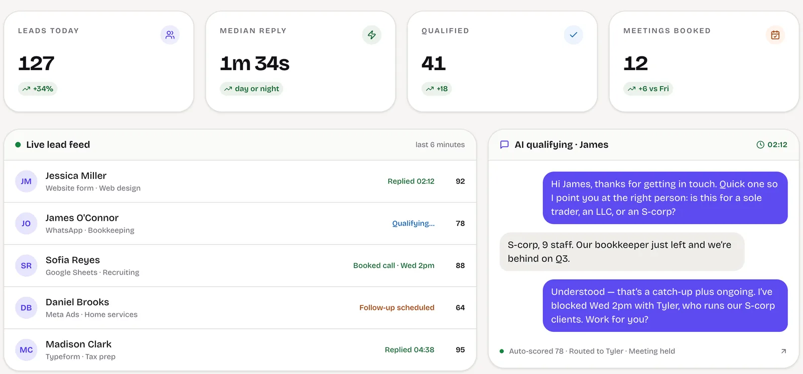
Task: Click the 'WhatsApp · Bookkeeping' source text
Action: point(90,231)
